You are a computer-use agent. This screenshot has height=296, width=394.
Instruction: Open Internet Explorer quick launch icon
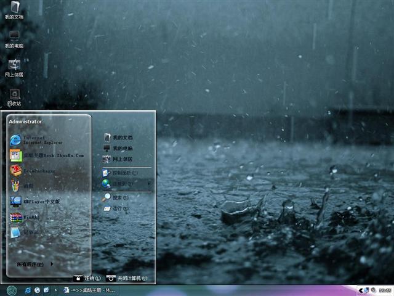point(28,290)
